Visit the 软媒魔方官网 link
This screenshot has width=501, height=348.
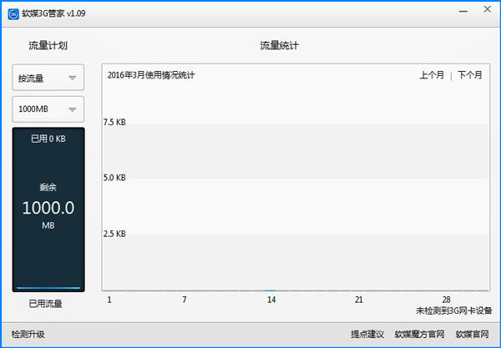click(419, 335)
